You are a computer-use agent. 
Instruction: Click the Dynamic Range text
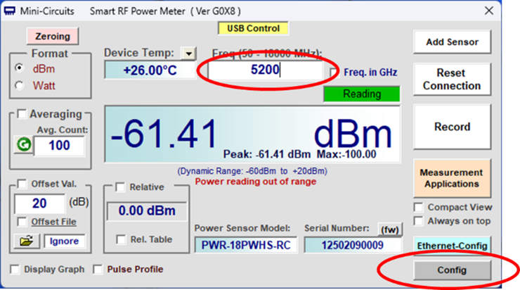click(252, 171)
